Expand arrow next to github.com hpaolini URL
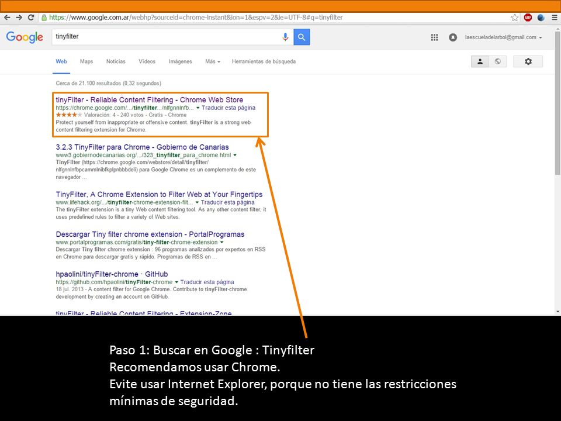Viewport: 561px width, 421px height. (176, 282)
